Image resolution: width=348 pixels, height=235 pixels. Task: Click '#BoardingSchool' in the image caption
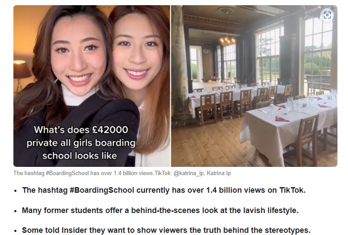point(67,173)
